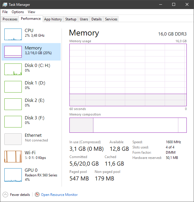Click the Task Manager title bar icon
194x202 pixels.
pos(5,5)
